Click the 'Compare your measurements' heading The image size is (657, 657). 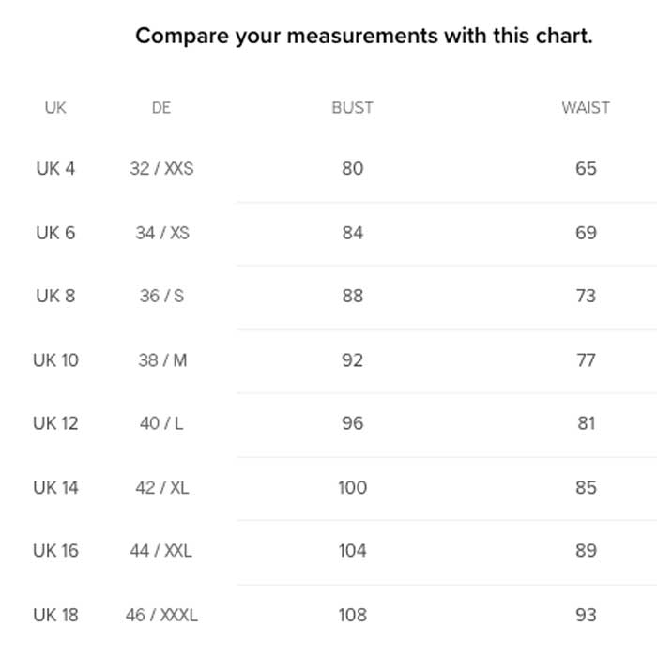click(x=364, y=37)
